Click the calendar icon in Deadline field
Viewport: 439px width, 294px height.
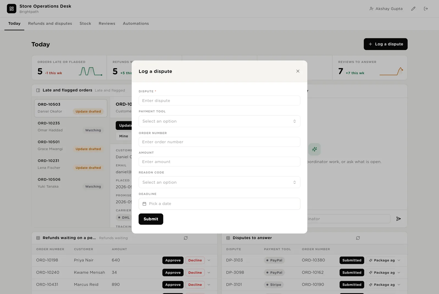tap(144, 204)
